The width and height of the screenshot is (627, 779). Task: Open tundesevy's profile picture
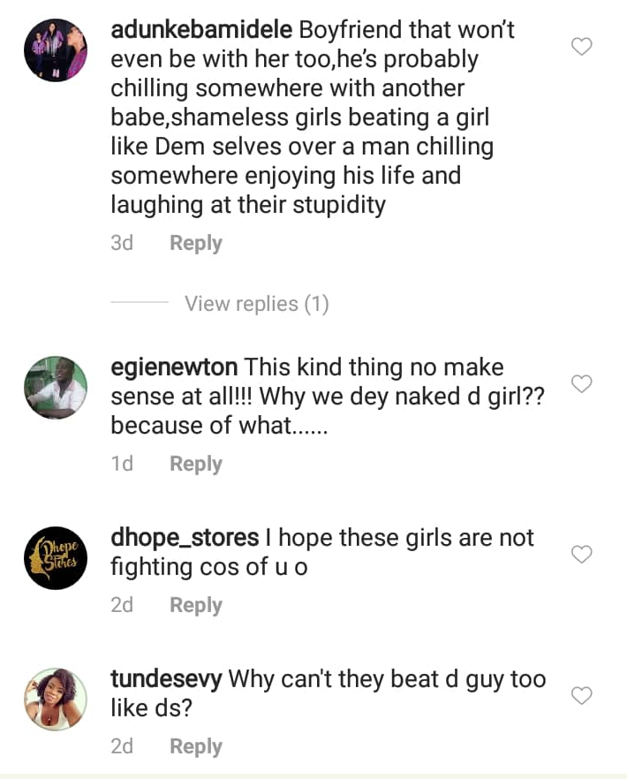click(x=55, y=699)
